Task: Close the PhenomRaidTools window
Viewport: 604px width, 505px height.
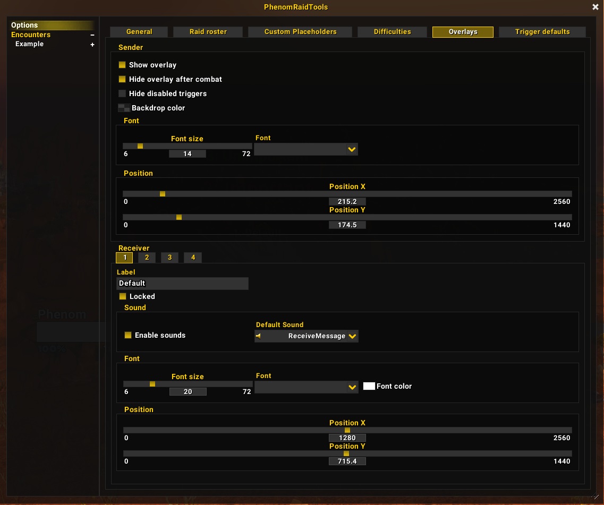Action: [595, 7]
